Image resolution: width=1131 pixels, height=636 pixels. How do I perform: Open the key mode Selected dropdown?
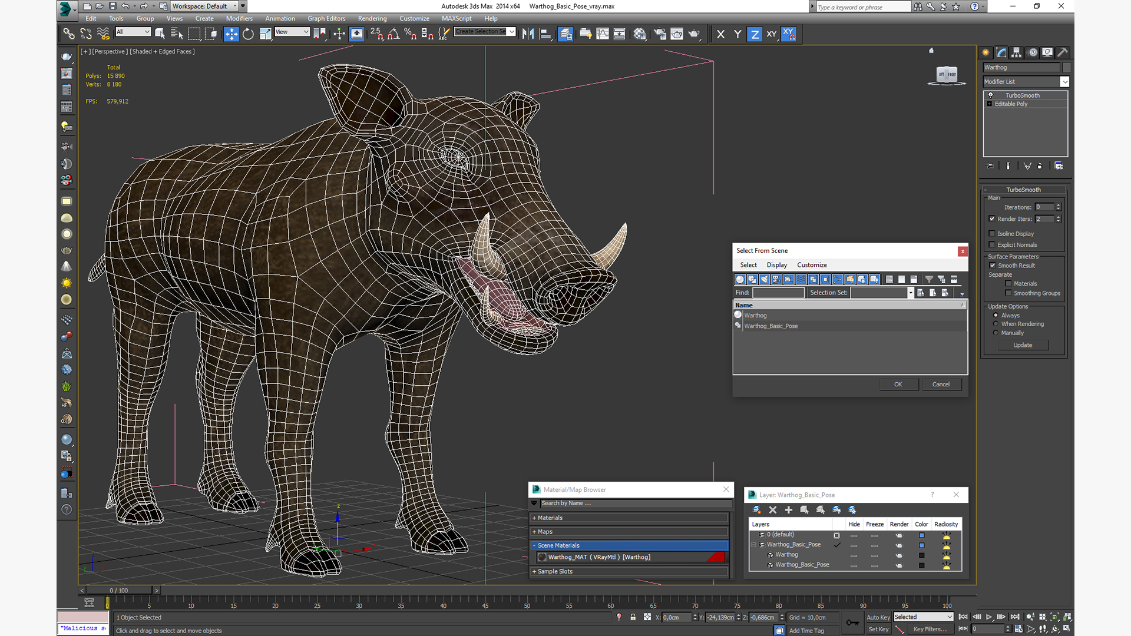(x=923, y=617)
